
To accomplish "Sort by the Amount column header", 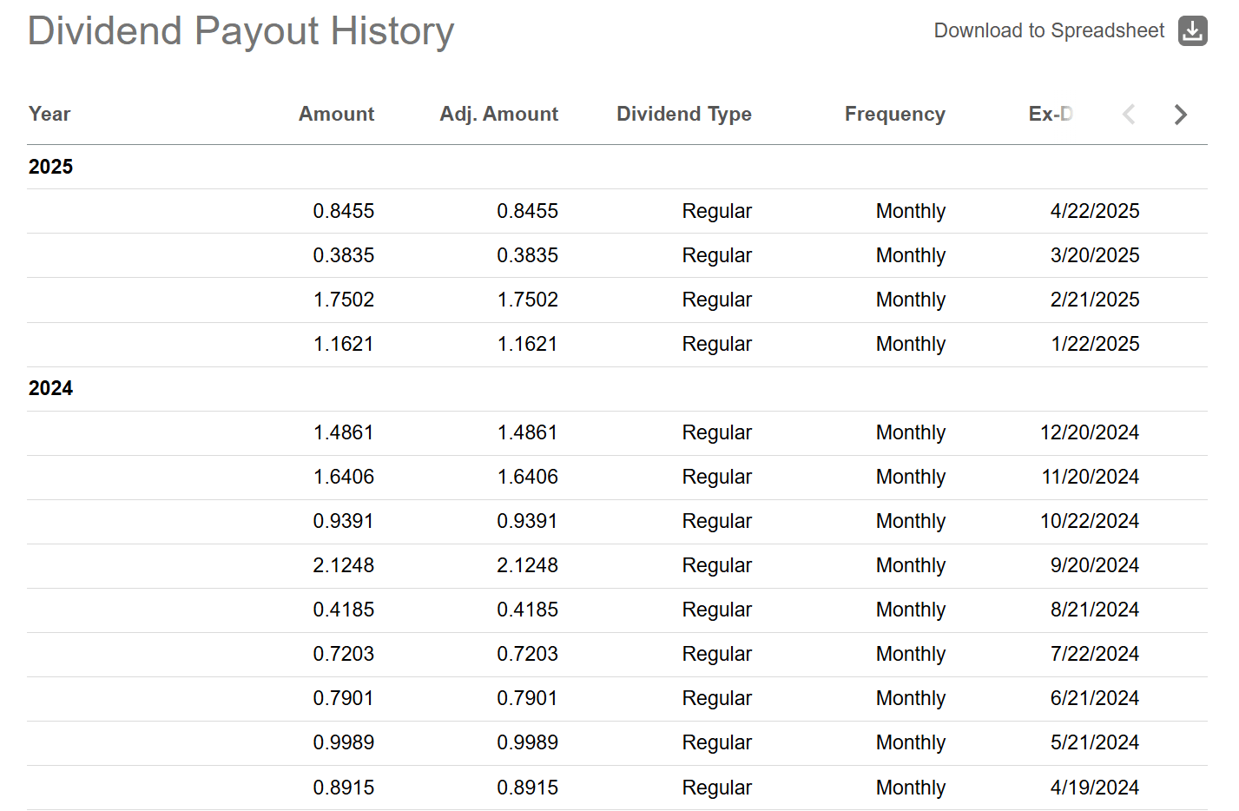I will pyautogui.click(x=336, y=114).
